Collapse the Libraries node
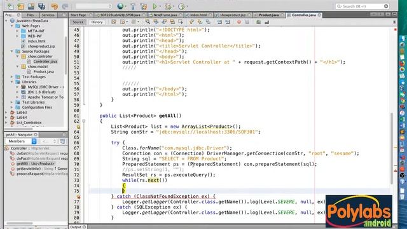 (12, 82)
